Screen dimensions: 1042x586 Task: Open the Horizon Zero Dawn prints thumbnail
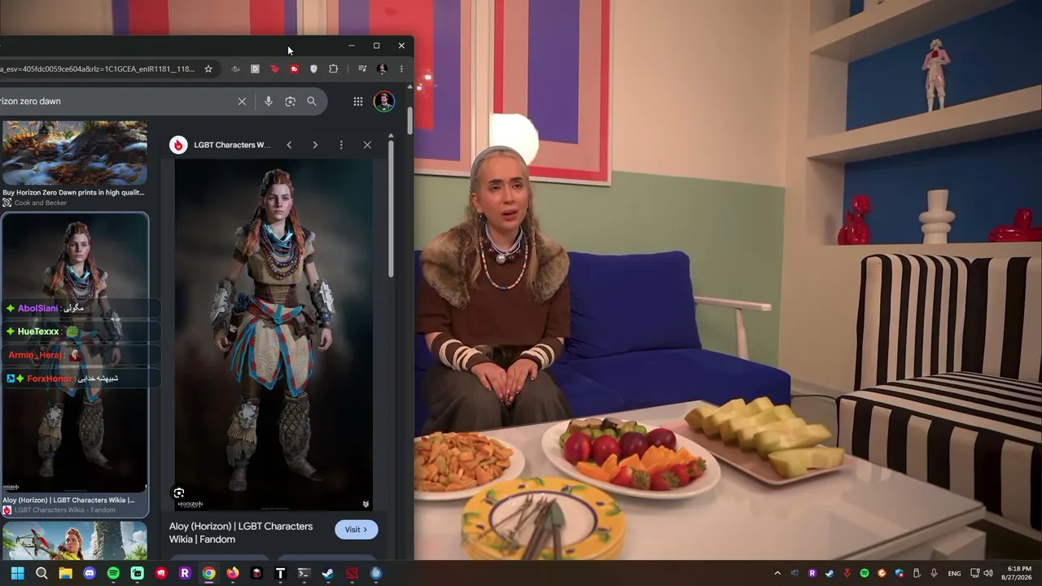point(75,153)
